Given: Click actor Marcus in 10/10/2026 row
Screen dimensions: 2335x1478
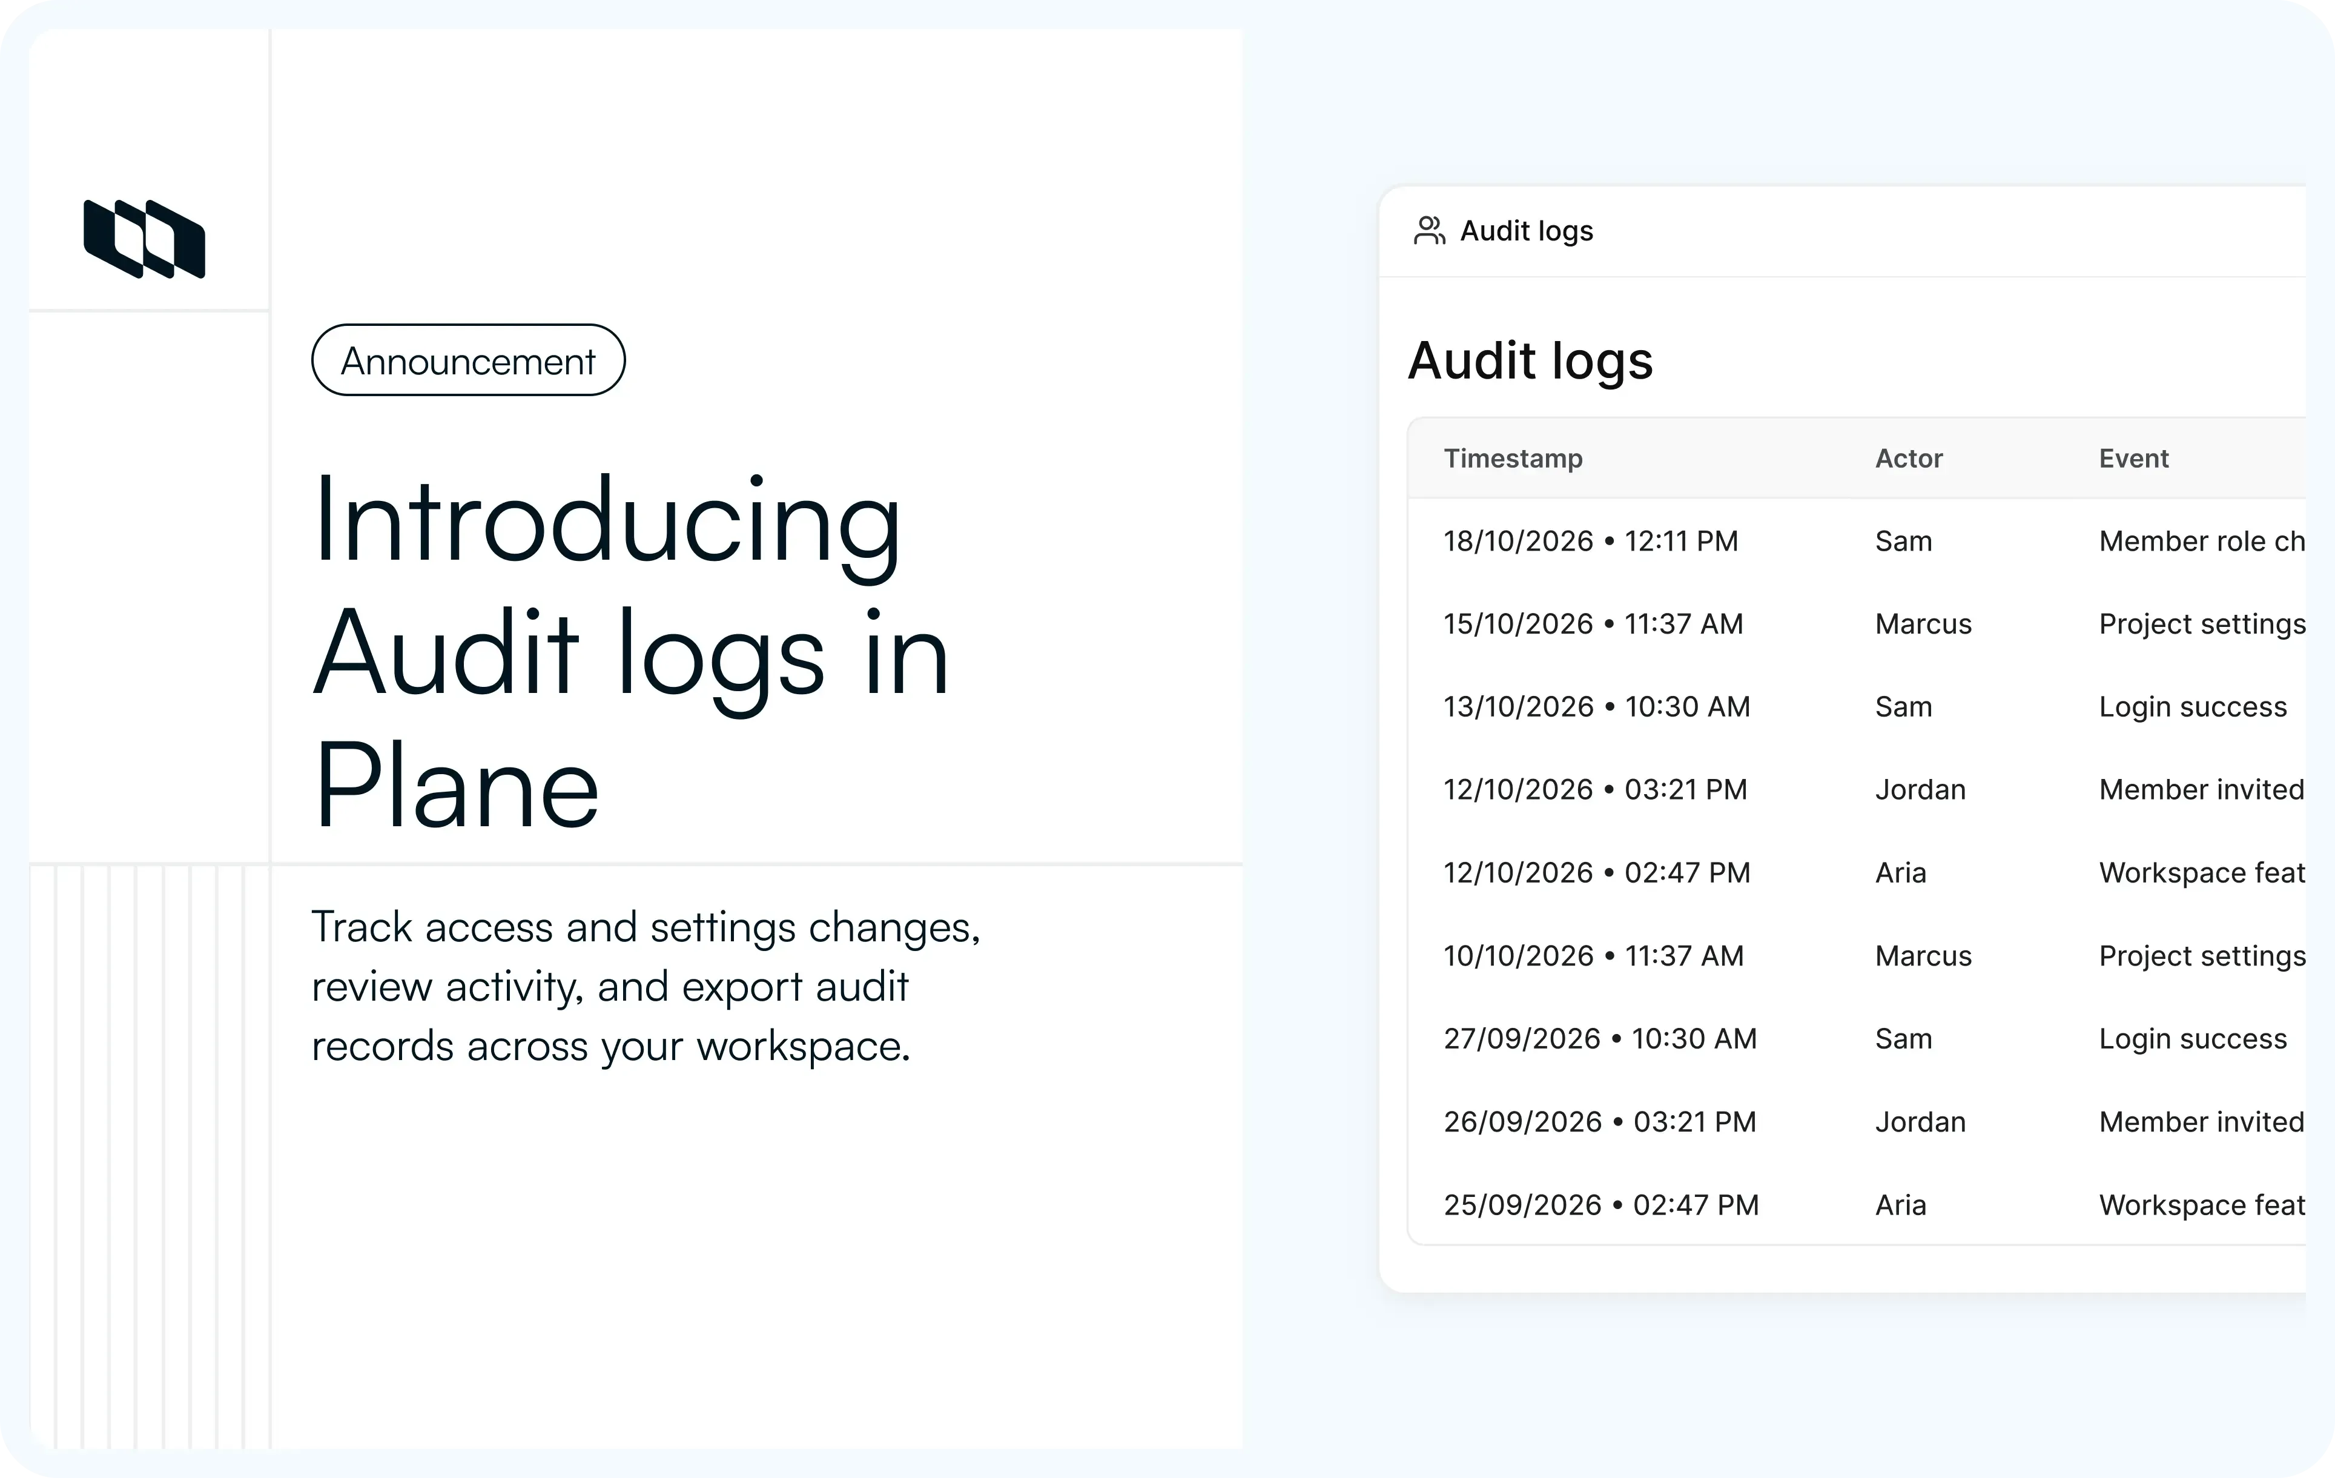Looking at the screenshot, I should 1924,956.
